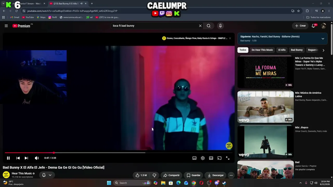Open the Ozuna, Cosculluela suggested video card
333x187 pixels.
tap(195, 38)
